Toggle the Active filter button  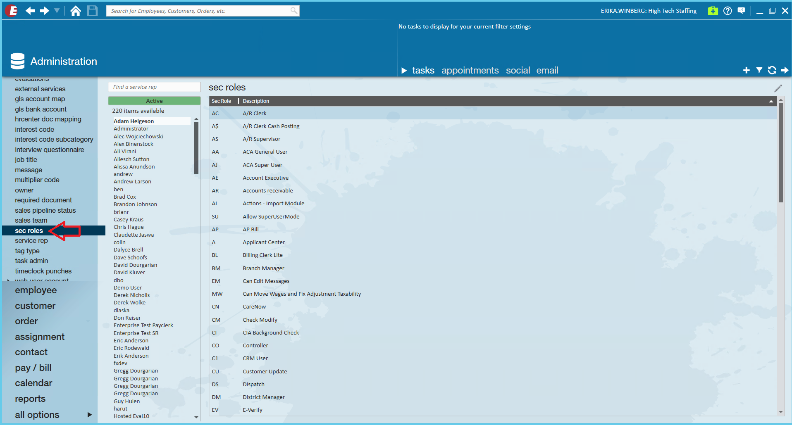click(154, 101)
